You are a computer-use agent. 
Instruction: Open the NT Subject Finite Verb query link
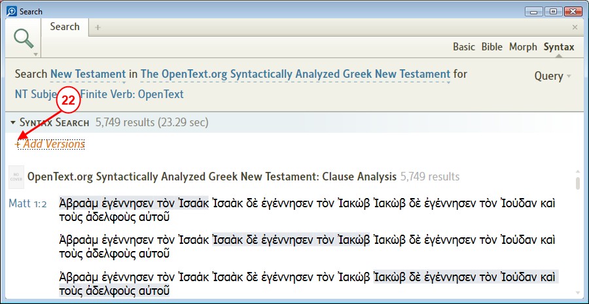pyautogui.click(x=99, y=94)
